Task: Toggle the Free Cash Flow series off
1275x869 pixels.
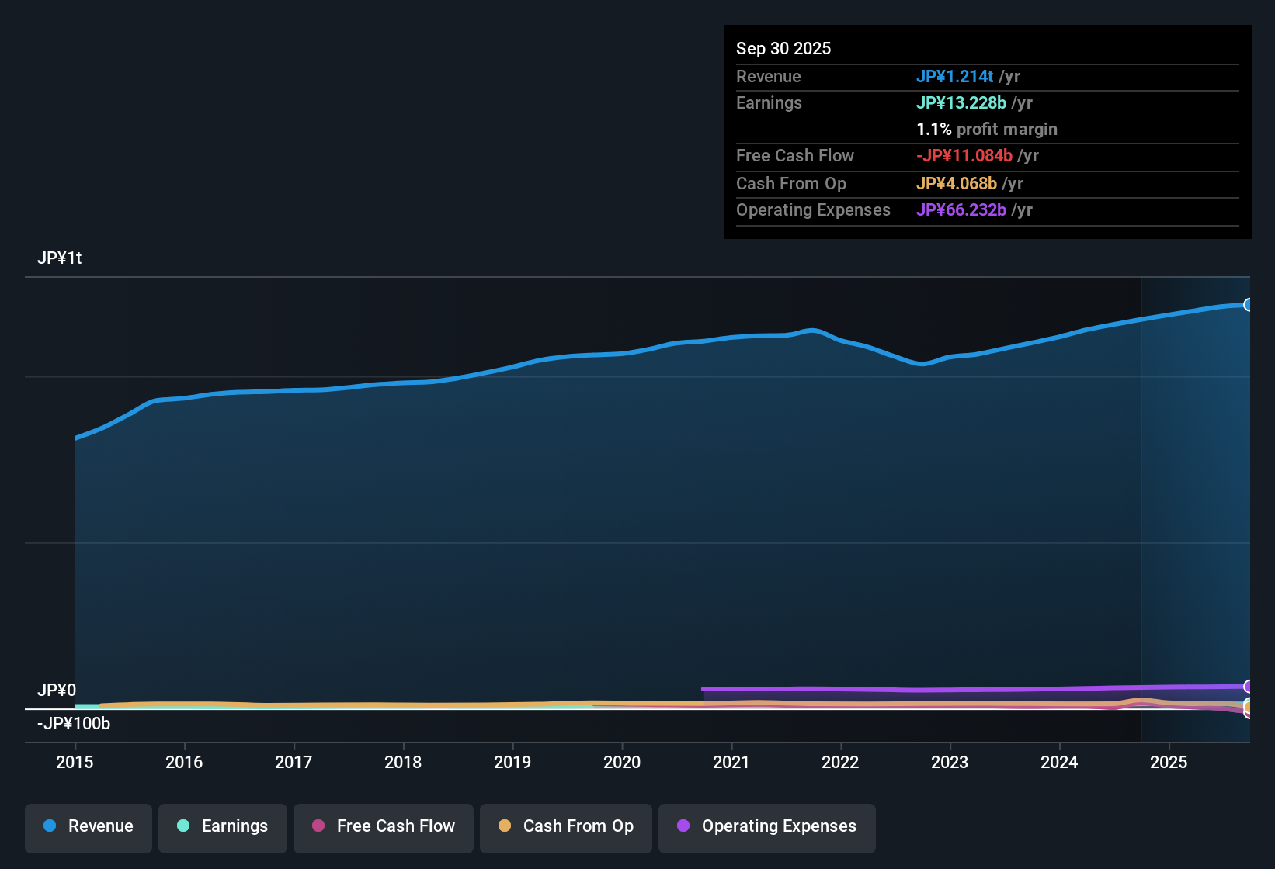Action: (x=383, y=827)
